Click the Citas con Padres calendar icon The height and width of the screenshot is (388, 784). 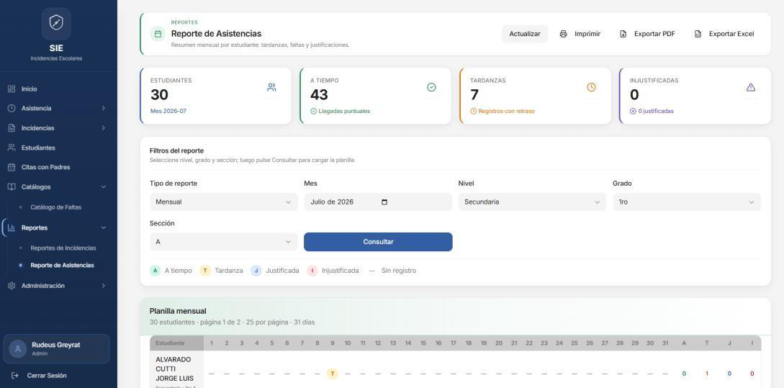pyautogui.click(x=12, y=167)
